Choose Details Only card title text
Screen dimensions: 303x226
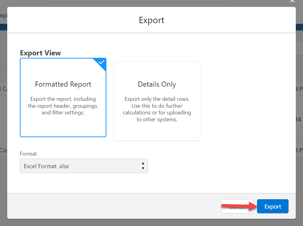click(x=157, y=84)
